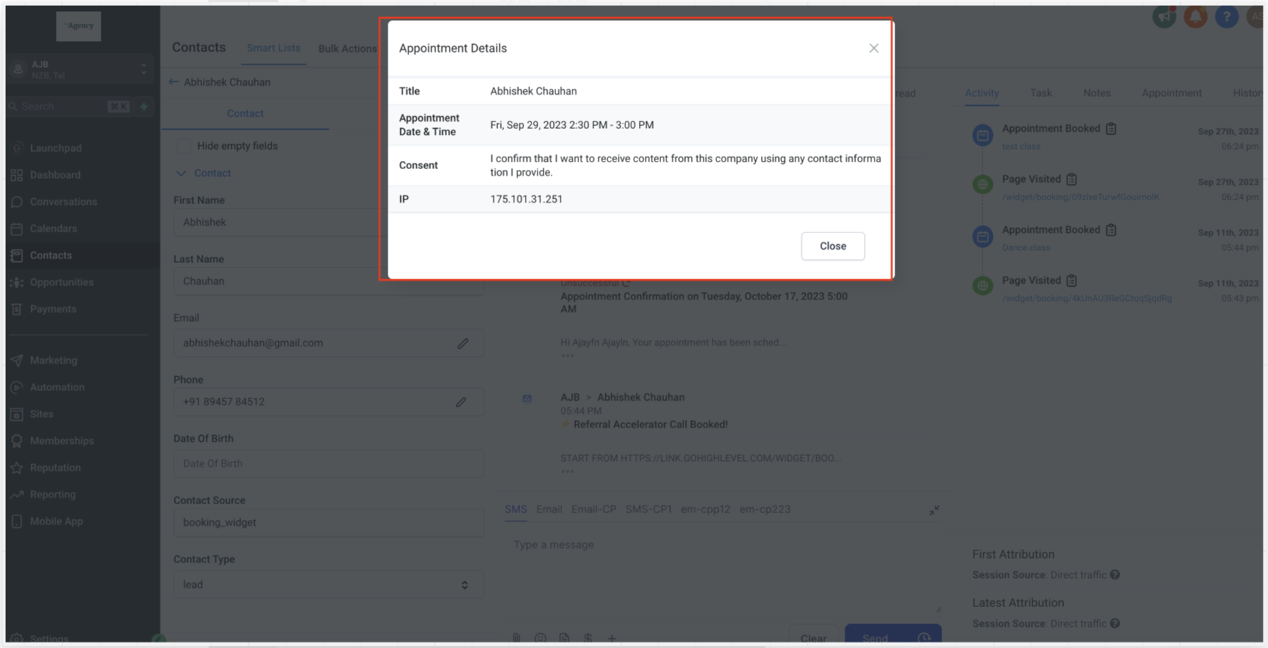
Task: Toggle the Hide empty fields checkbox
Action: click(184, 146)
